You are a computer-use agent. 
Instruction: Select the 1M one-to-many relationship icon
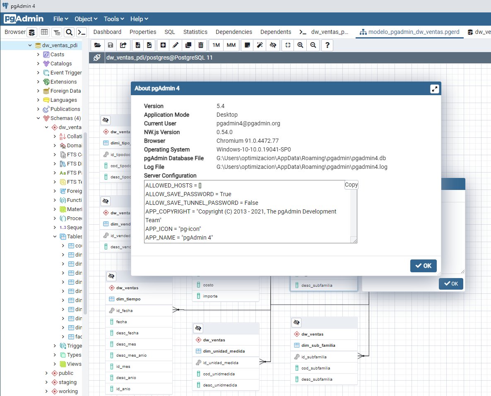(x=216, y=45)
